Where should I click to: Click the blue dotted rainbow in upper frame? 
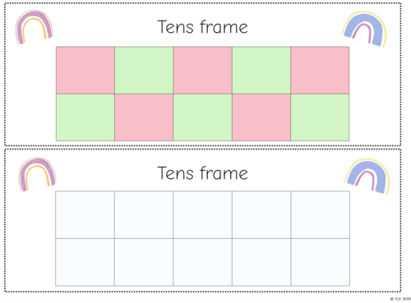[x=364, y=29]
